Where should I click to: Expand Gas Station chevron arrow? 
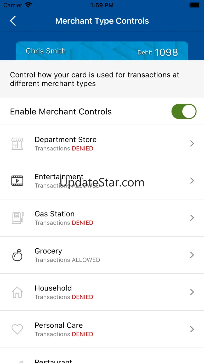point(192,218)
